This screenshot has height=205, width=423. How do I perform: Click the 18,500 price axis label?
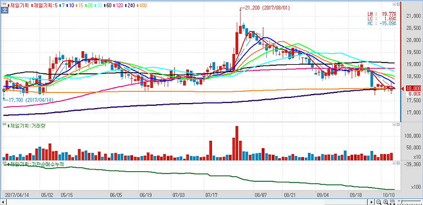pos(413,77)
